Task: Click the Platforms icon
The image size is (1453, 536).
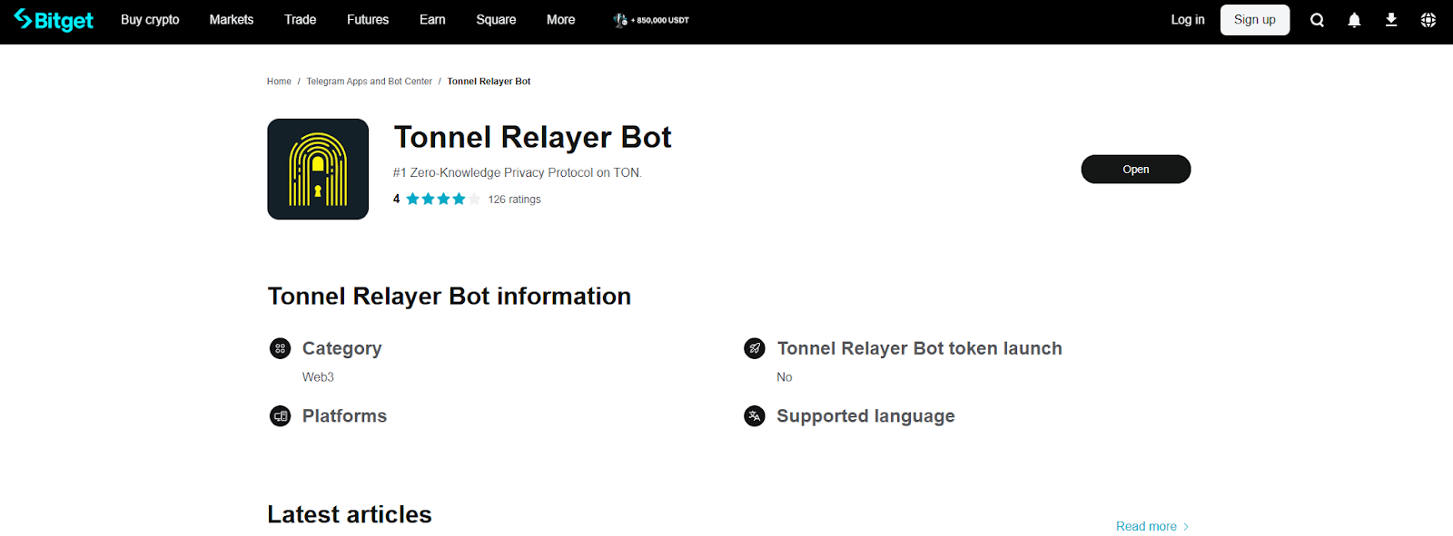Action: 281,416
